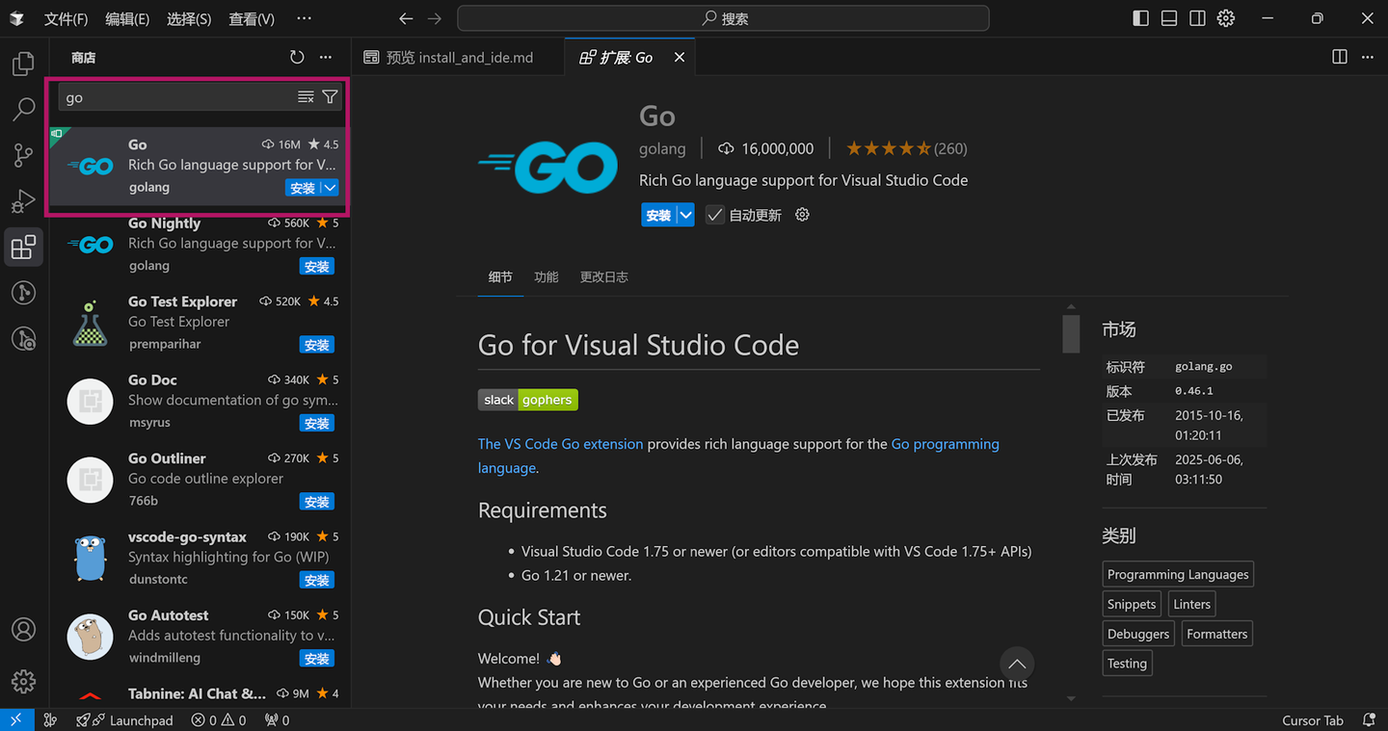1388x731 pixels.
Task: Open the Extensions view icon
Action: click(23, 247)
